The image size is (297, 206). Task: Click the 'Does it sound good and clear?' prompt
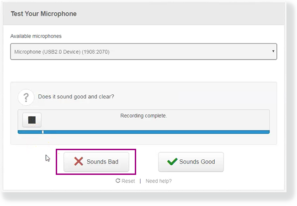76,97
